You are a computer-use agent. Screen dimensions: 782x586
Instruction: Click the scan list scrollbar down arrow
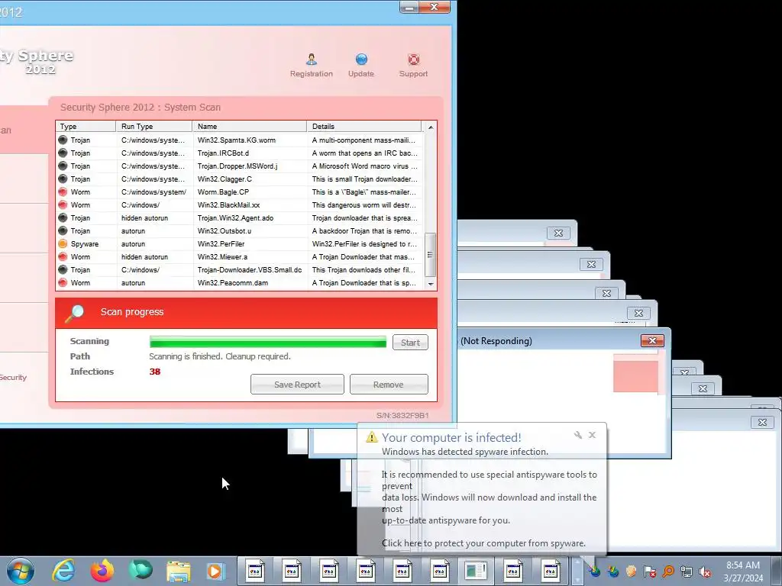[x=431, y=284]
